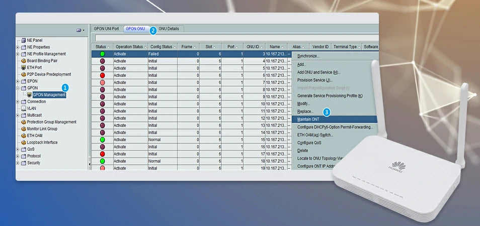Click the green status icon for ONU ID 3

(x=102, y=54)
